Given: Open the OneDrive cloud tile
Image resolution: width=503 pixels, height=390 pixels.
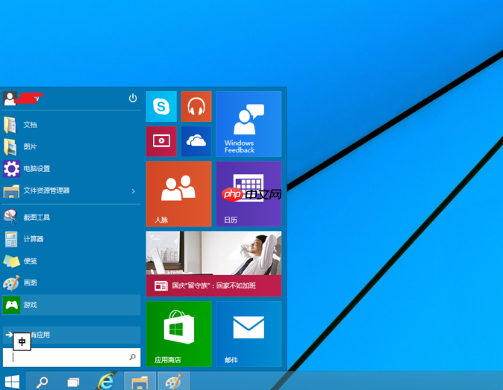Looking at the screenshot, I should tap(196, 141).
